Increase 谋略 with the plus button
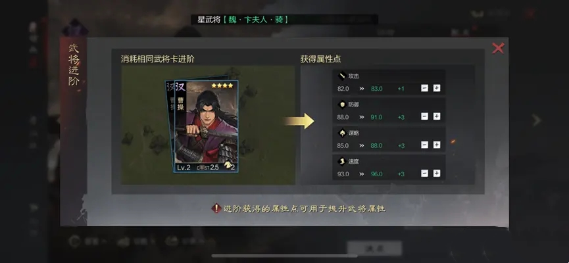This screenshot has width=569, height=263. [437, 145]
